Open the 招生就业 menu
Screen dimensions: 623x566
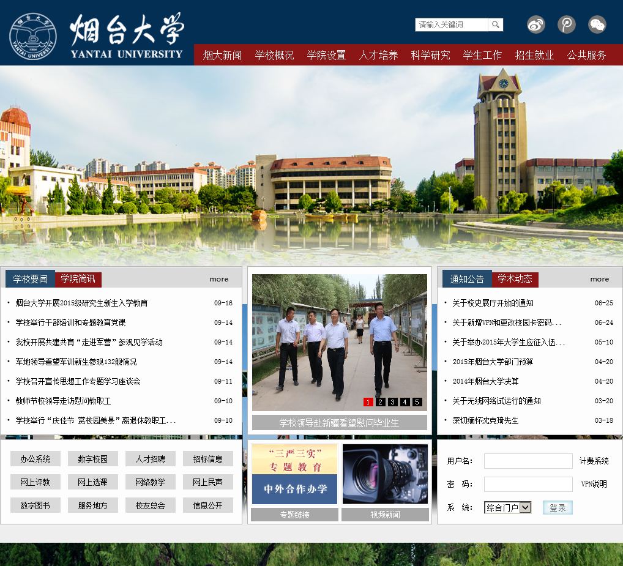click(x=534, y=55)
